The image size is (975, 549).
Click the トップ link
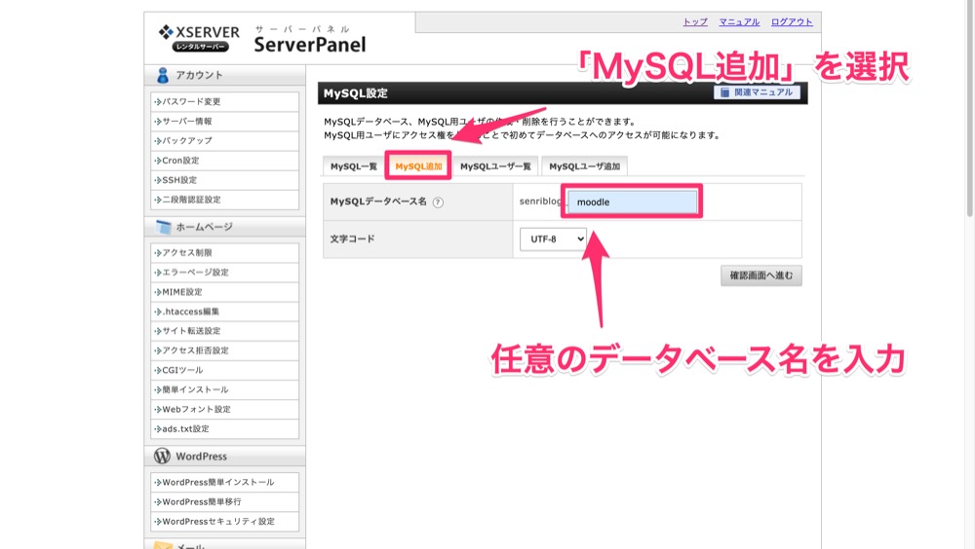click(695, 21)
